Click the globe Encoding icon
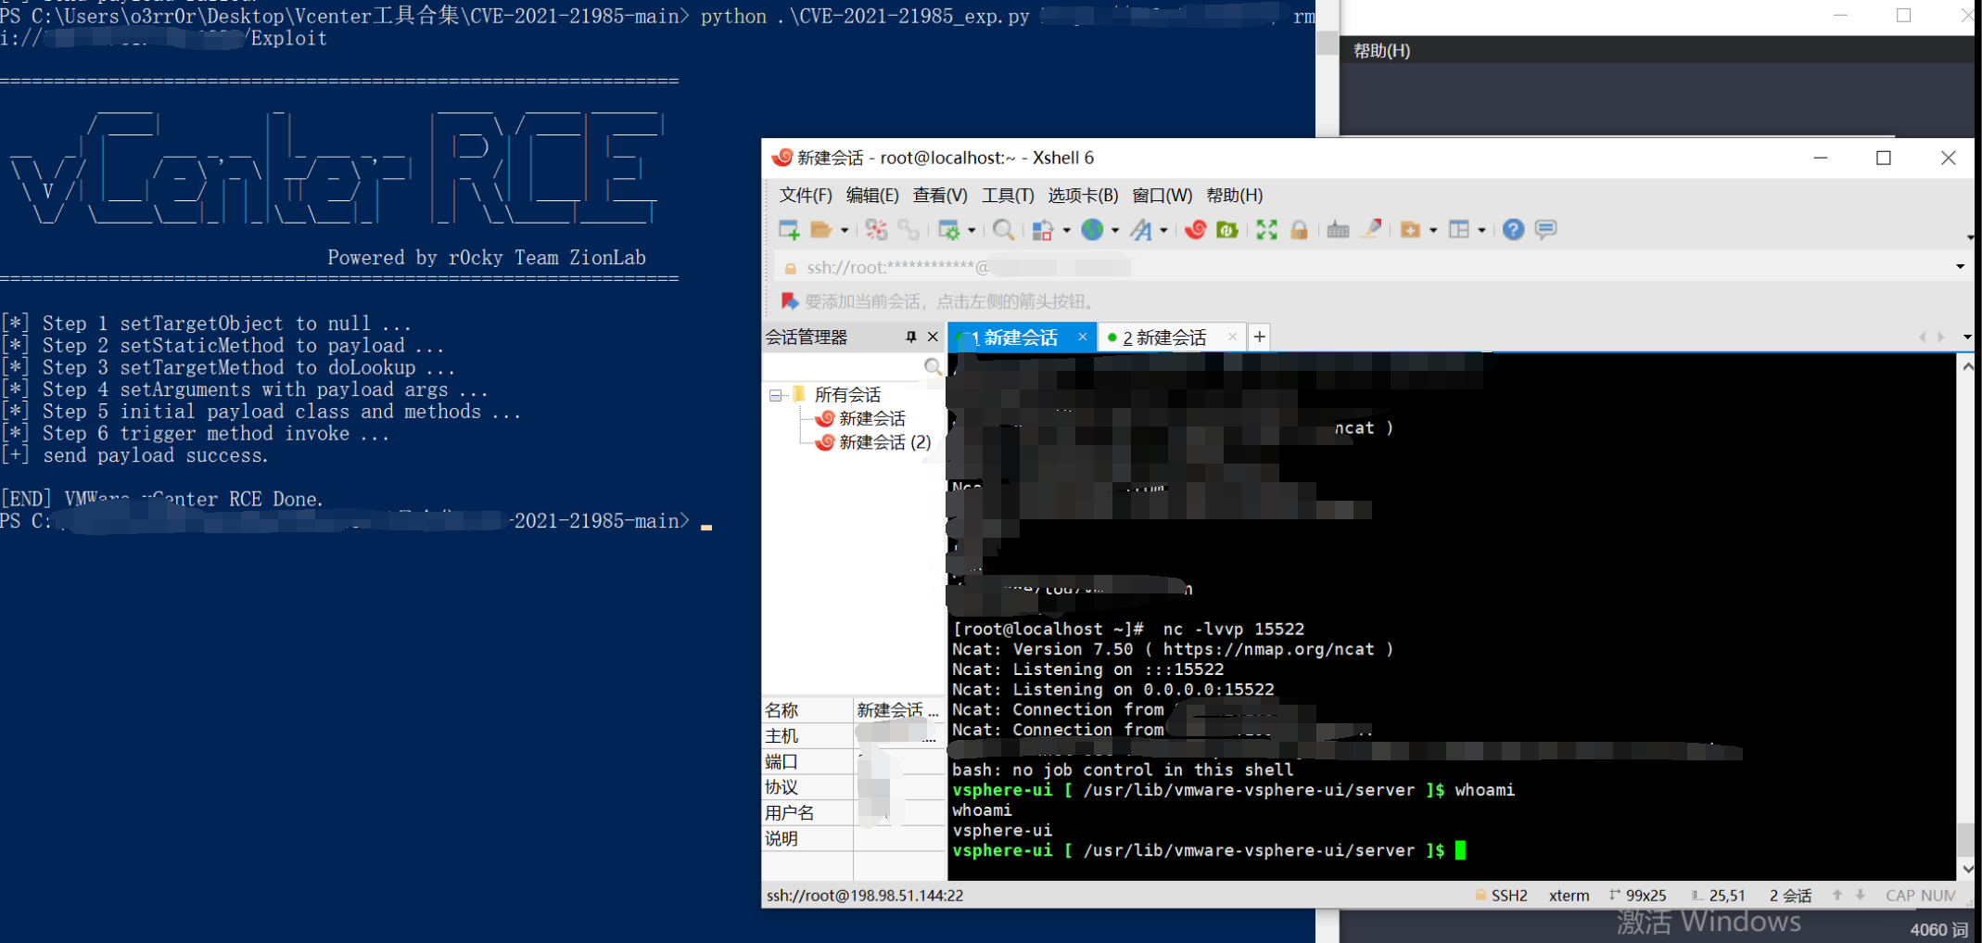1982x943 pixels. (x=1093, y=230)
